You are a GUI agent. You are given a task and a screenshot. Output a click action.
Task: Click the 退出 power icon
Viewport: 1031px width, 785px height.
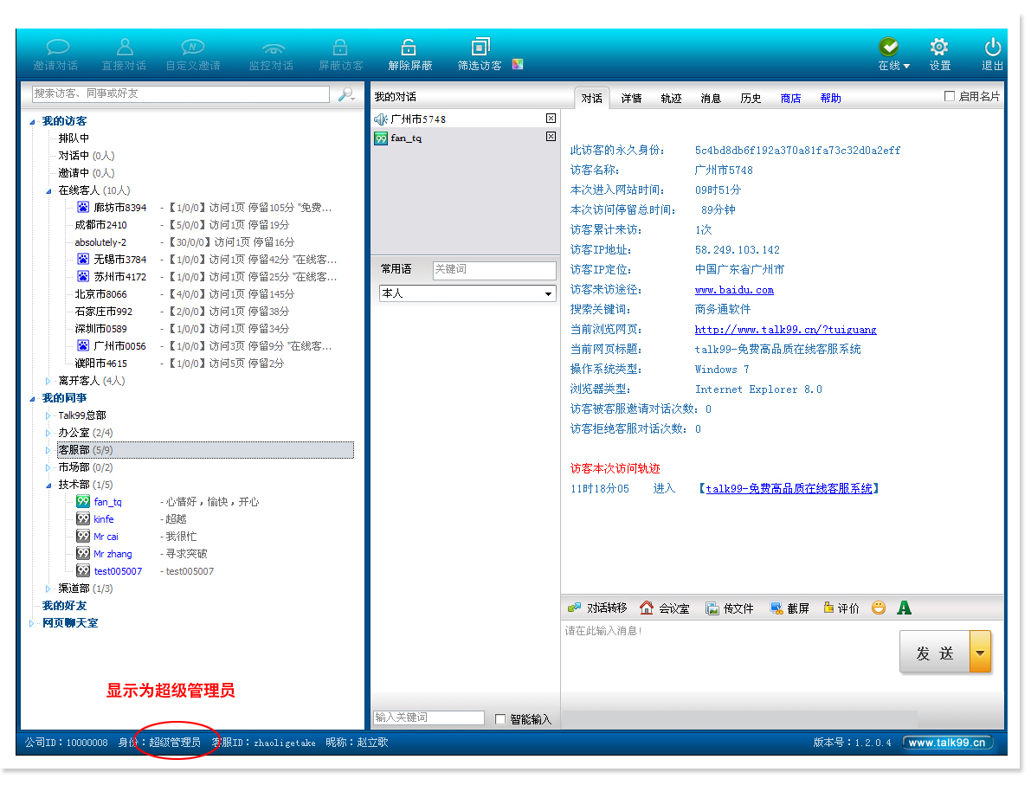[x=992, y=48]
